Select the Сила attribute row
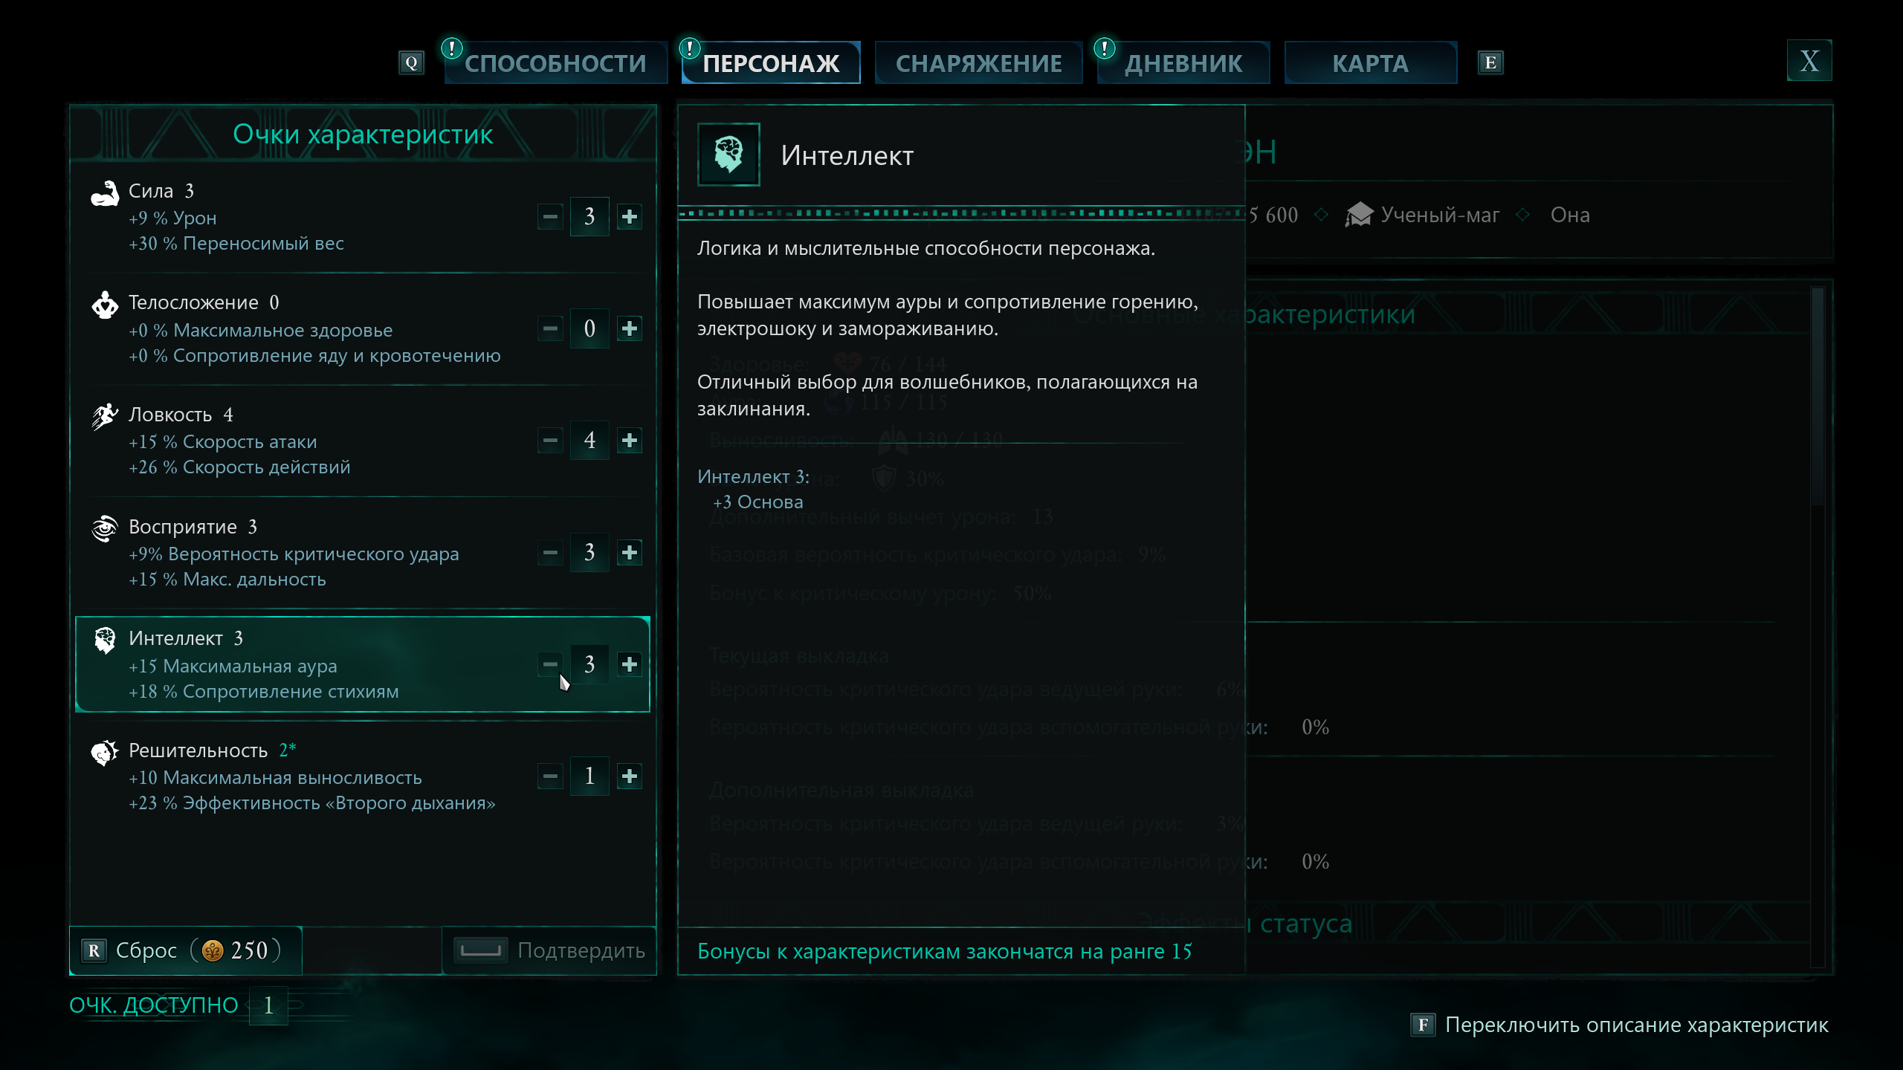This screenshot has height=1070, width=1903. [x=363, y=216]
